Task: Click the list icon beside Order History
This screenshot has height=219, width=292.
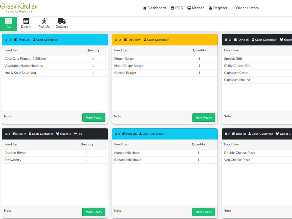Action: click(233, 8)
